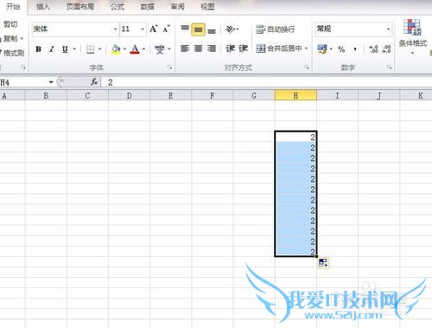The image size is (432, 328).
Task: Toggle italic formatting
Action: pyautogui.click(x=52, y=49)
